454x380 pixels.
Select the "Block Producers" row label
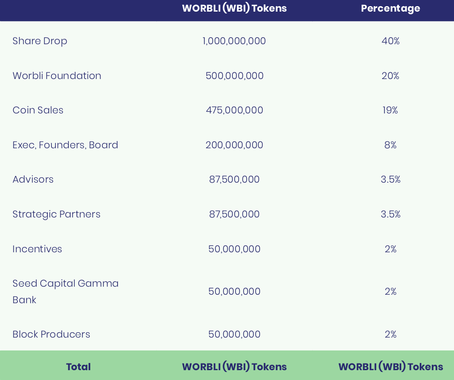pyautogui.click(x=51, y=334)
